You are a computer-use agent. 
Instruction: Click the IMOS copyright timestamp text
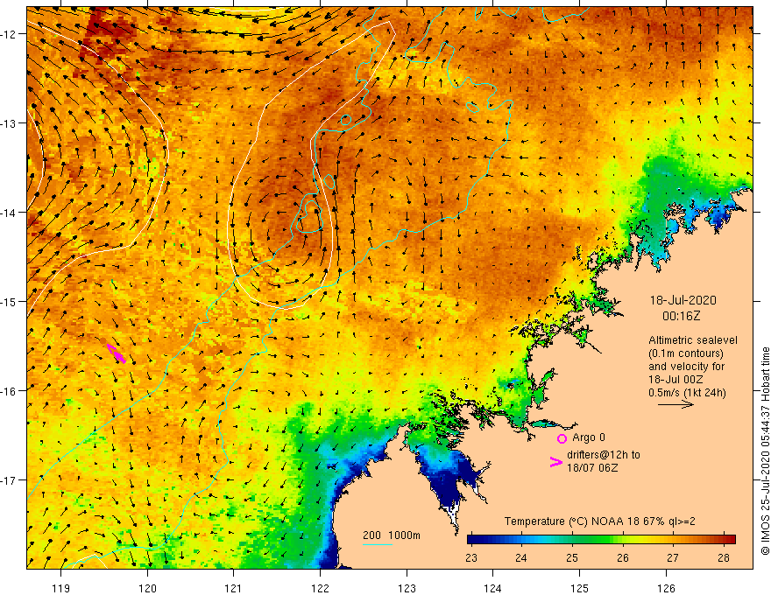765,451
